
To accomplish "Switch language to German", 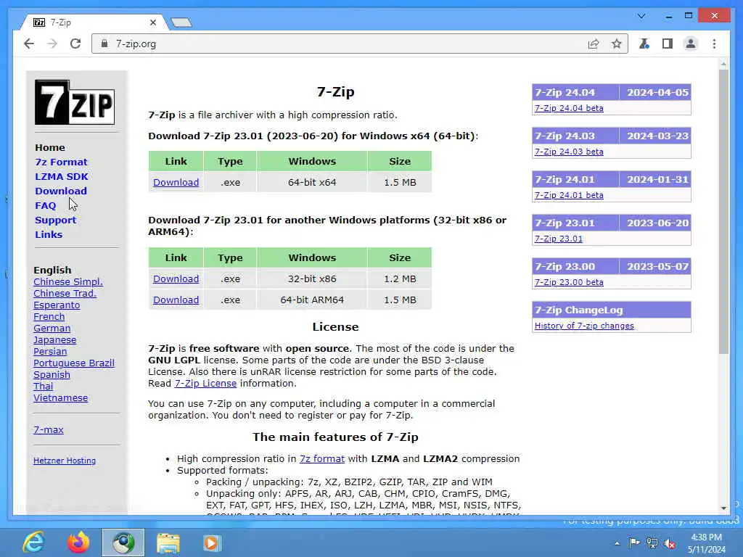I will (x=52, y=329).
